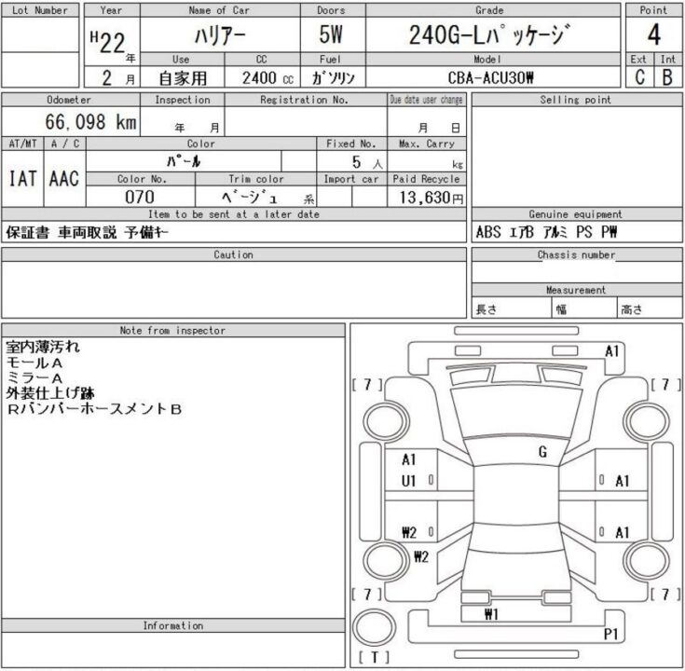This screenshot has width=685, height=671.
Task: Click the odometer reading 66,098 km
Action: pos(91,122)
